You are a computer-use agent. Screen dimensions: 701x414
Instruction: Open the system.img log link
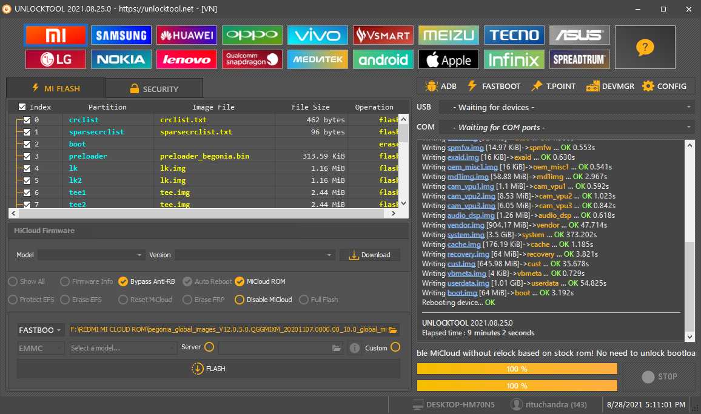coord(466,235)
